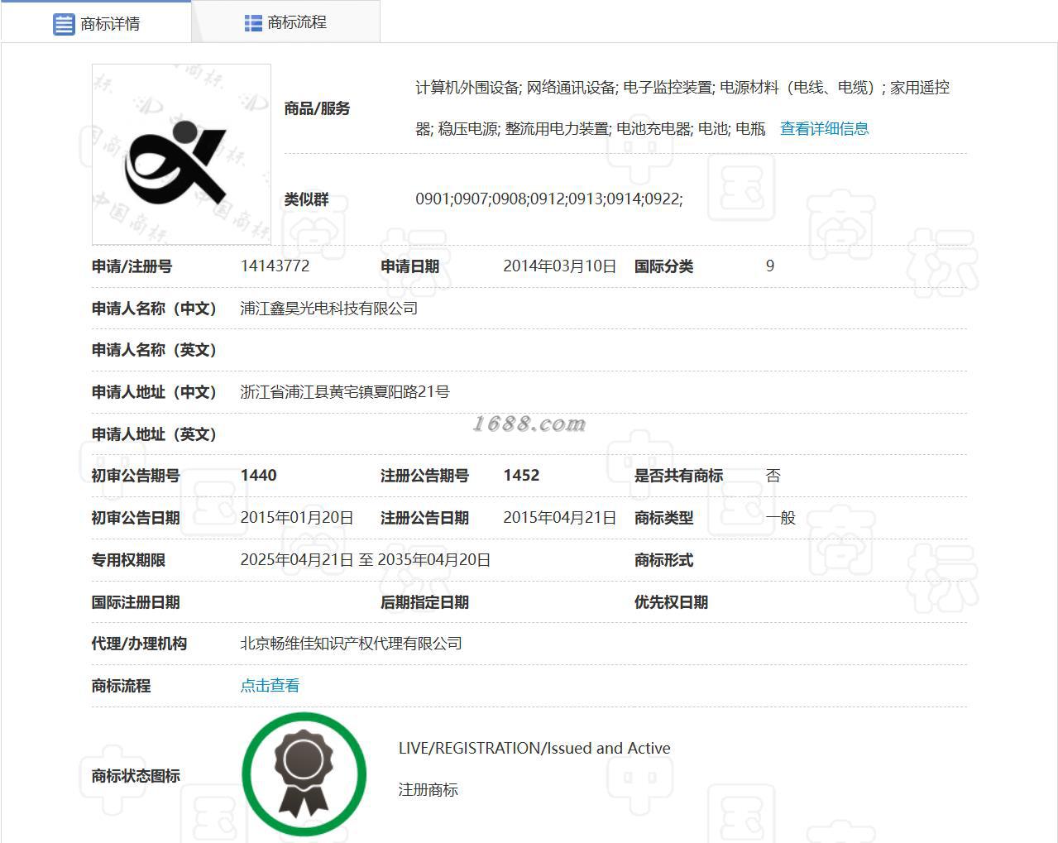Select international class value 9
The image size is (1058, 843).
[770, 266]
